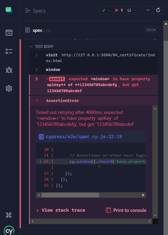Open the test options chevron dropdown

point(148,10)
